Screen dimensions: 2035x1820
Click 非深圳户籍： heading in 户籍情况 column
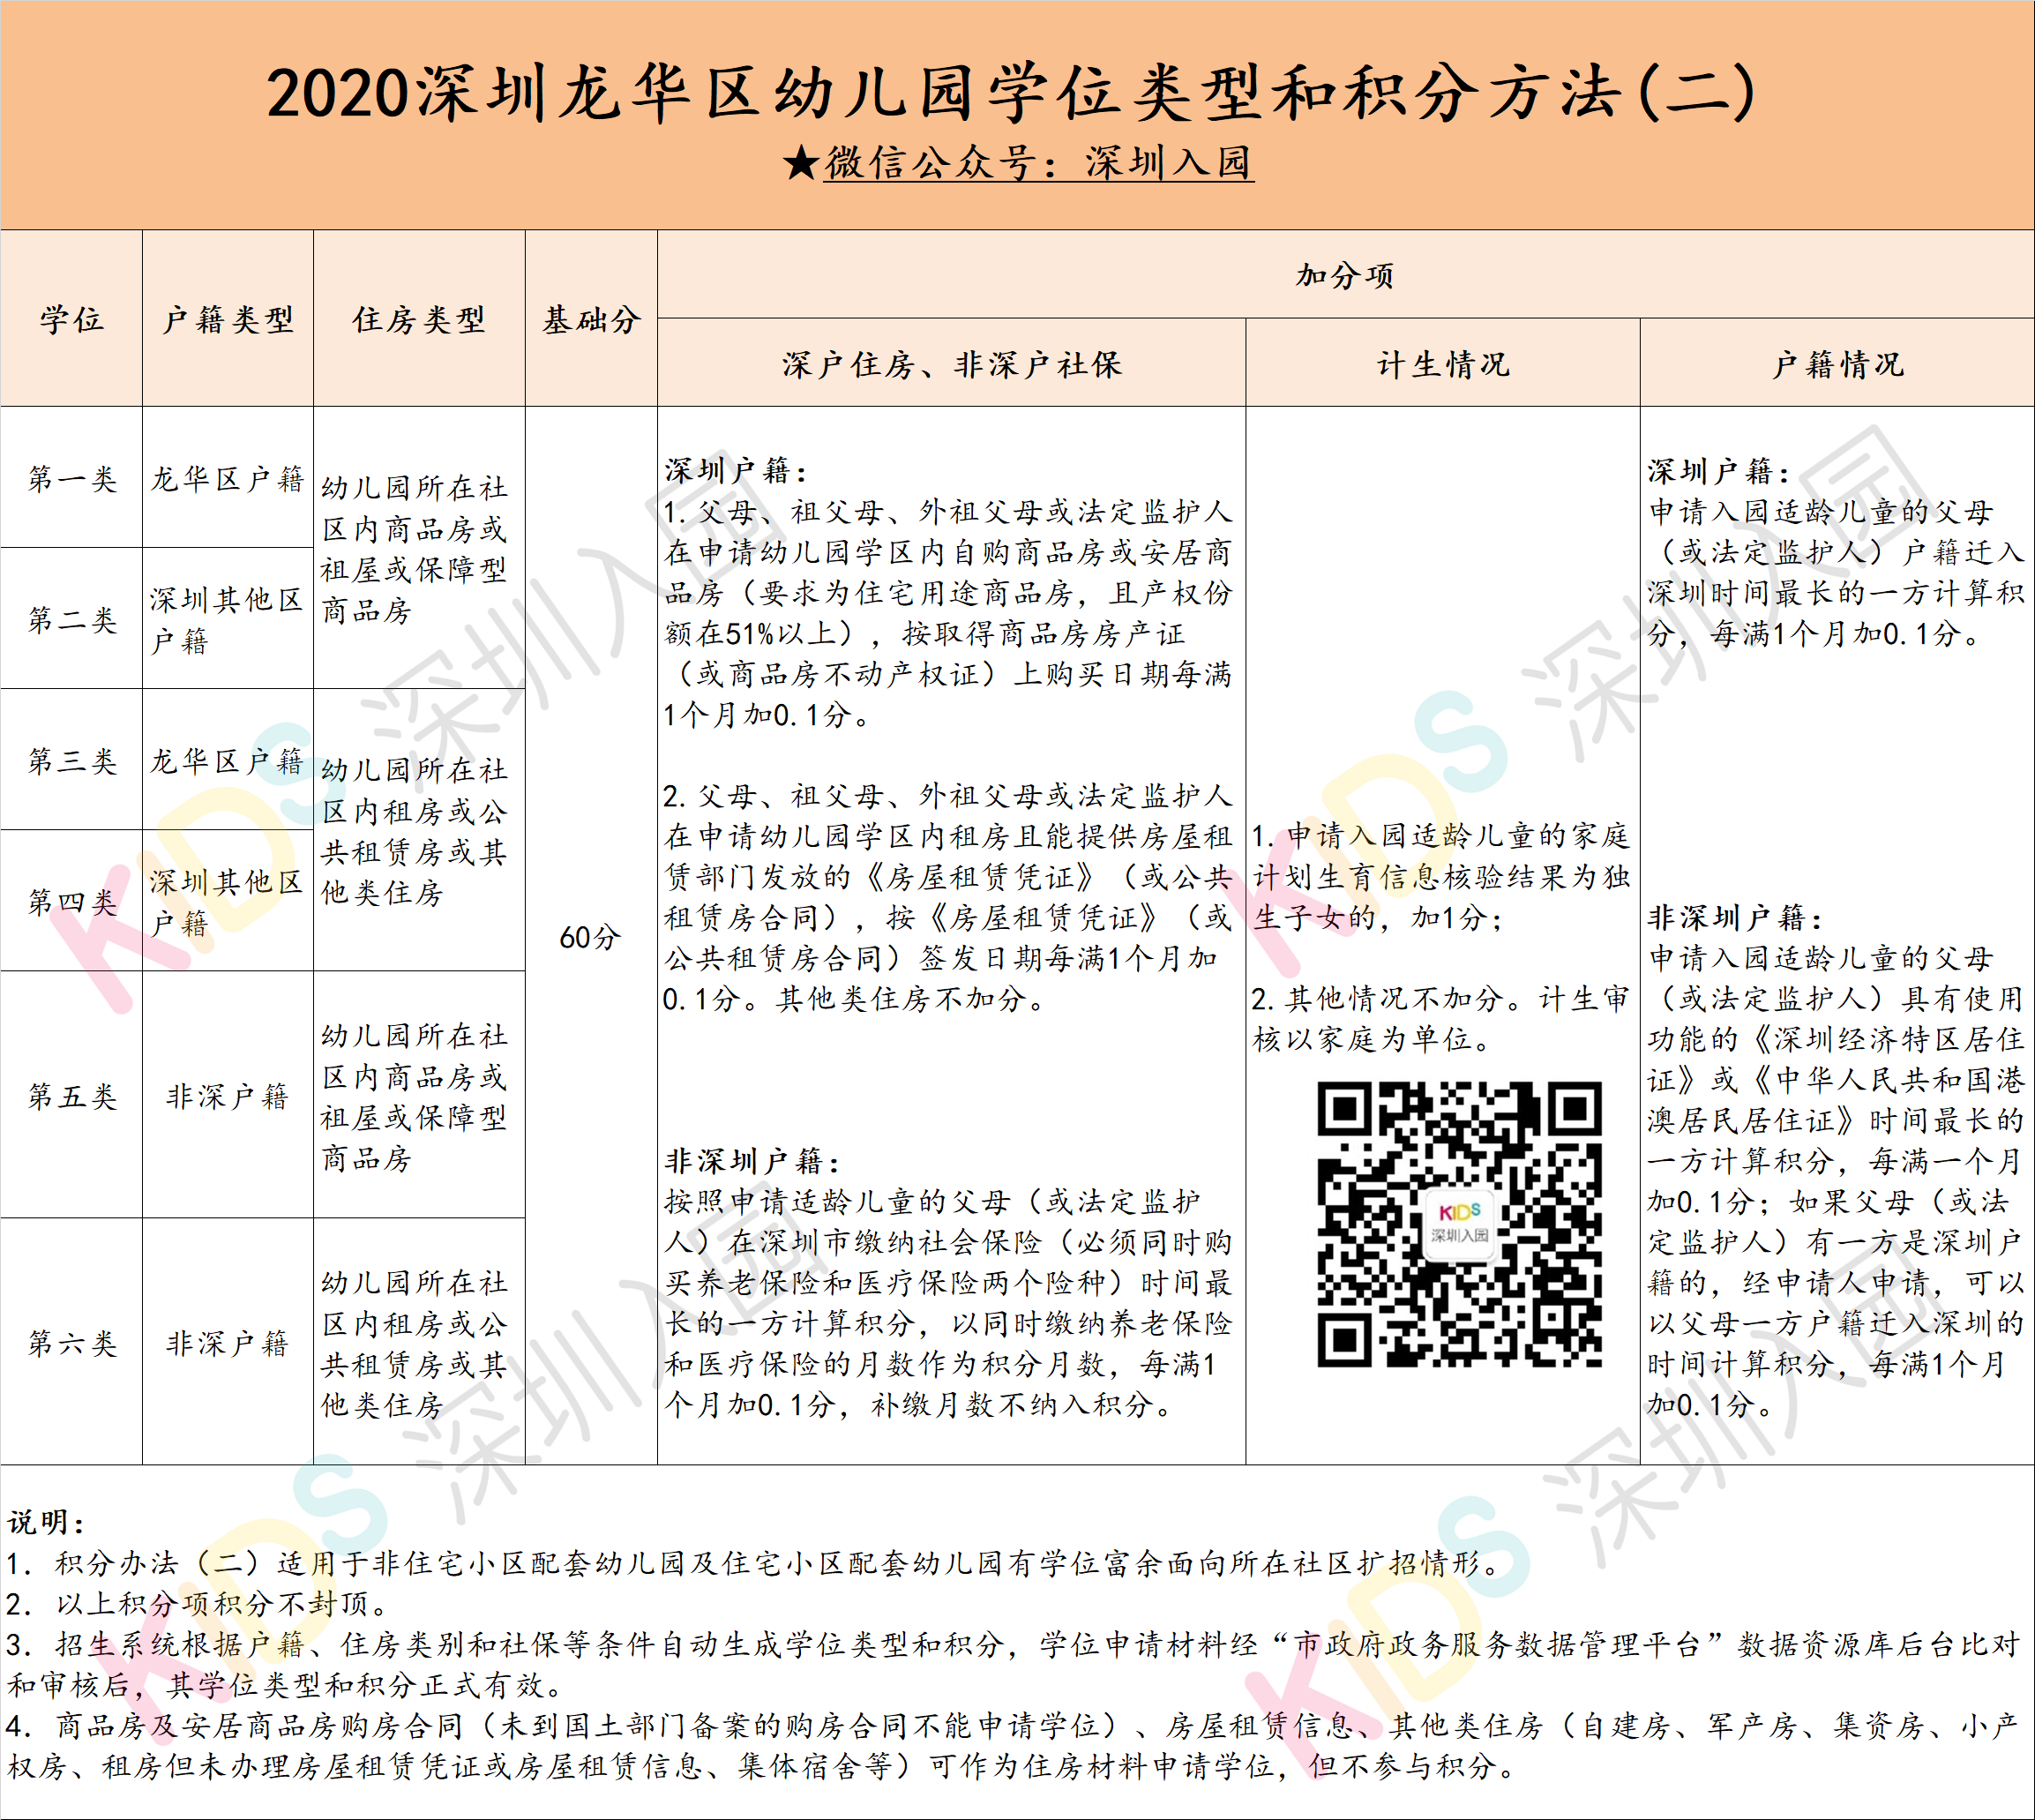tap(1736, 917)
